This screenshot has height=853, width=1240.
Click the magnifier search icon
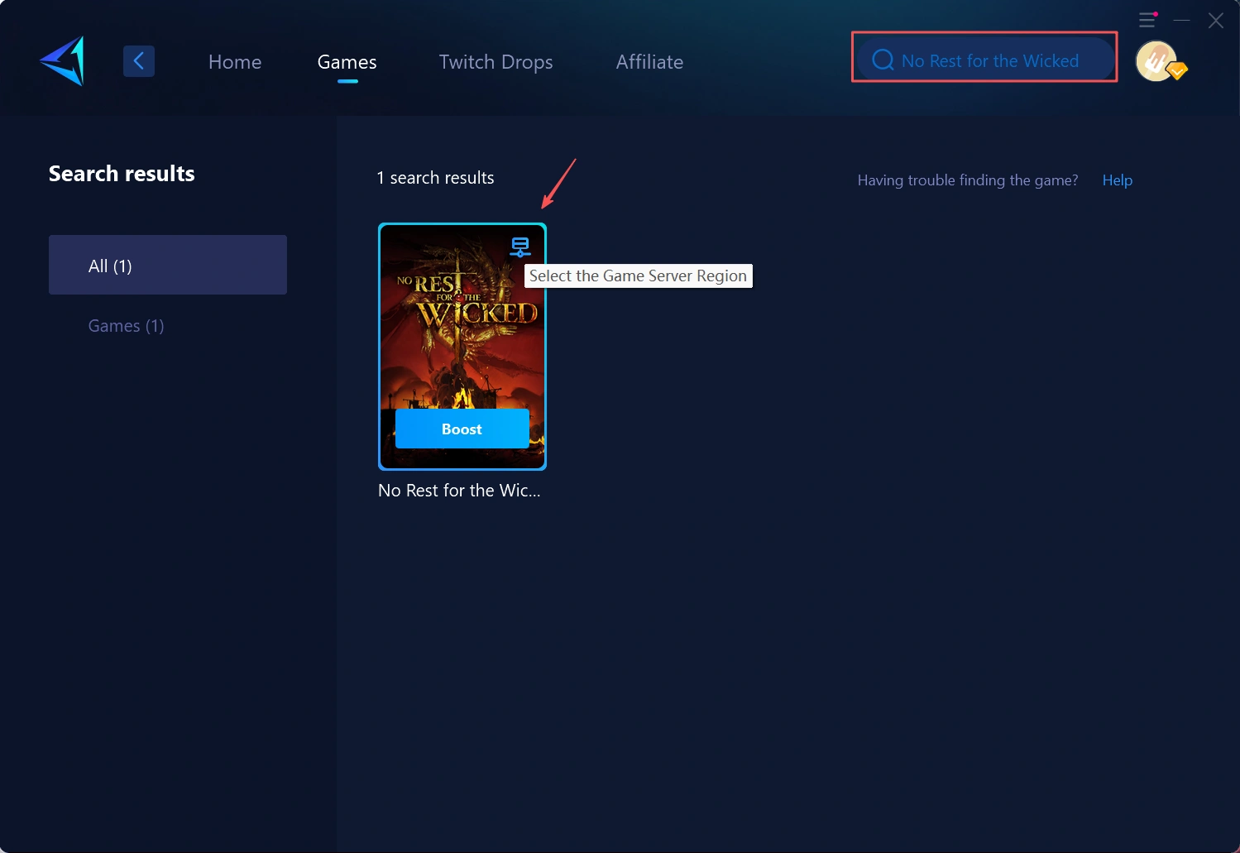coord(883,60)
